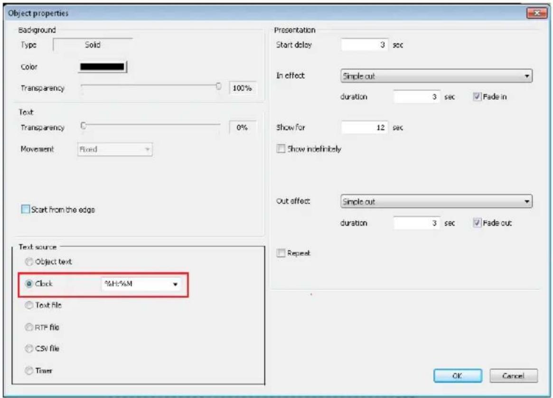Open the In effect dropdown

436,76
